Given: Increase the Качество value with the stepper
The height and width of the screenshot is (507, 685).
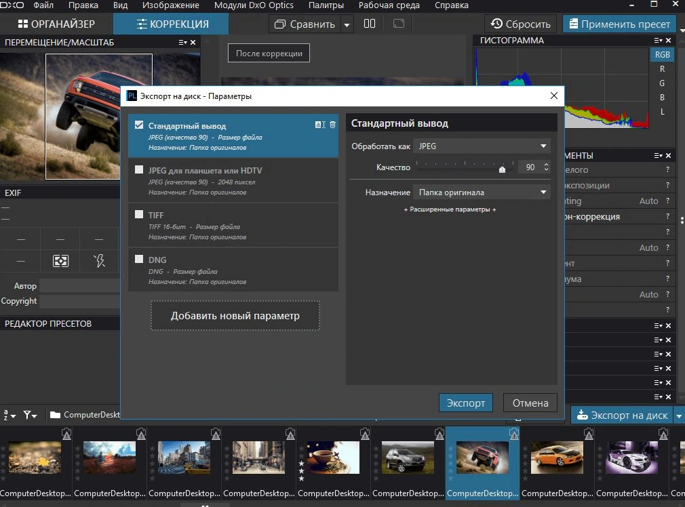Looking at the screenshot, I should point(546,164).
